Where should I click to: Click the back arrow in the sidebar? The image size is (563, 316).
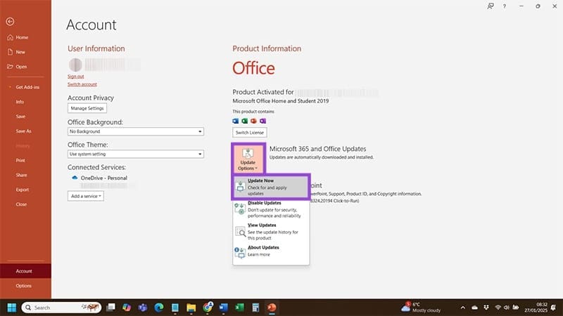point(10,21)
